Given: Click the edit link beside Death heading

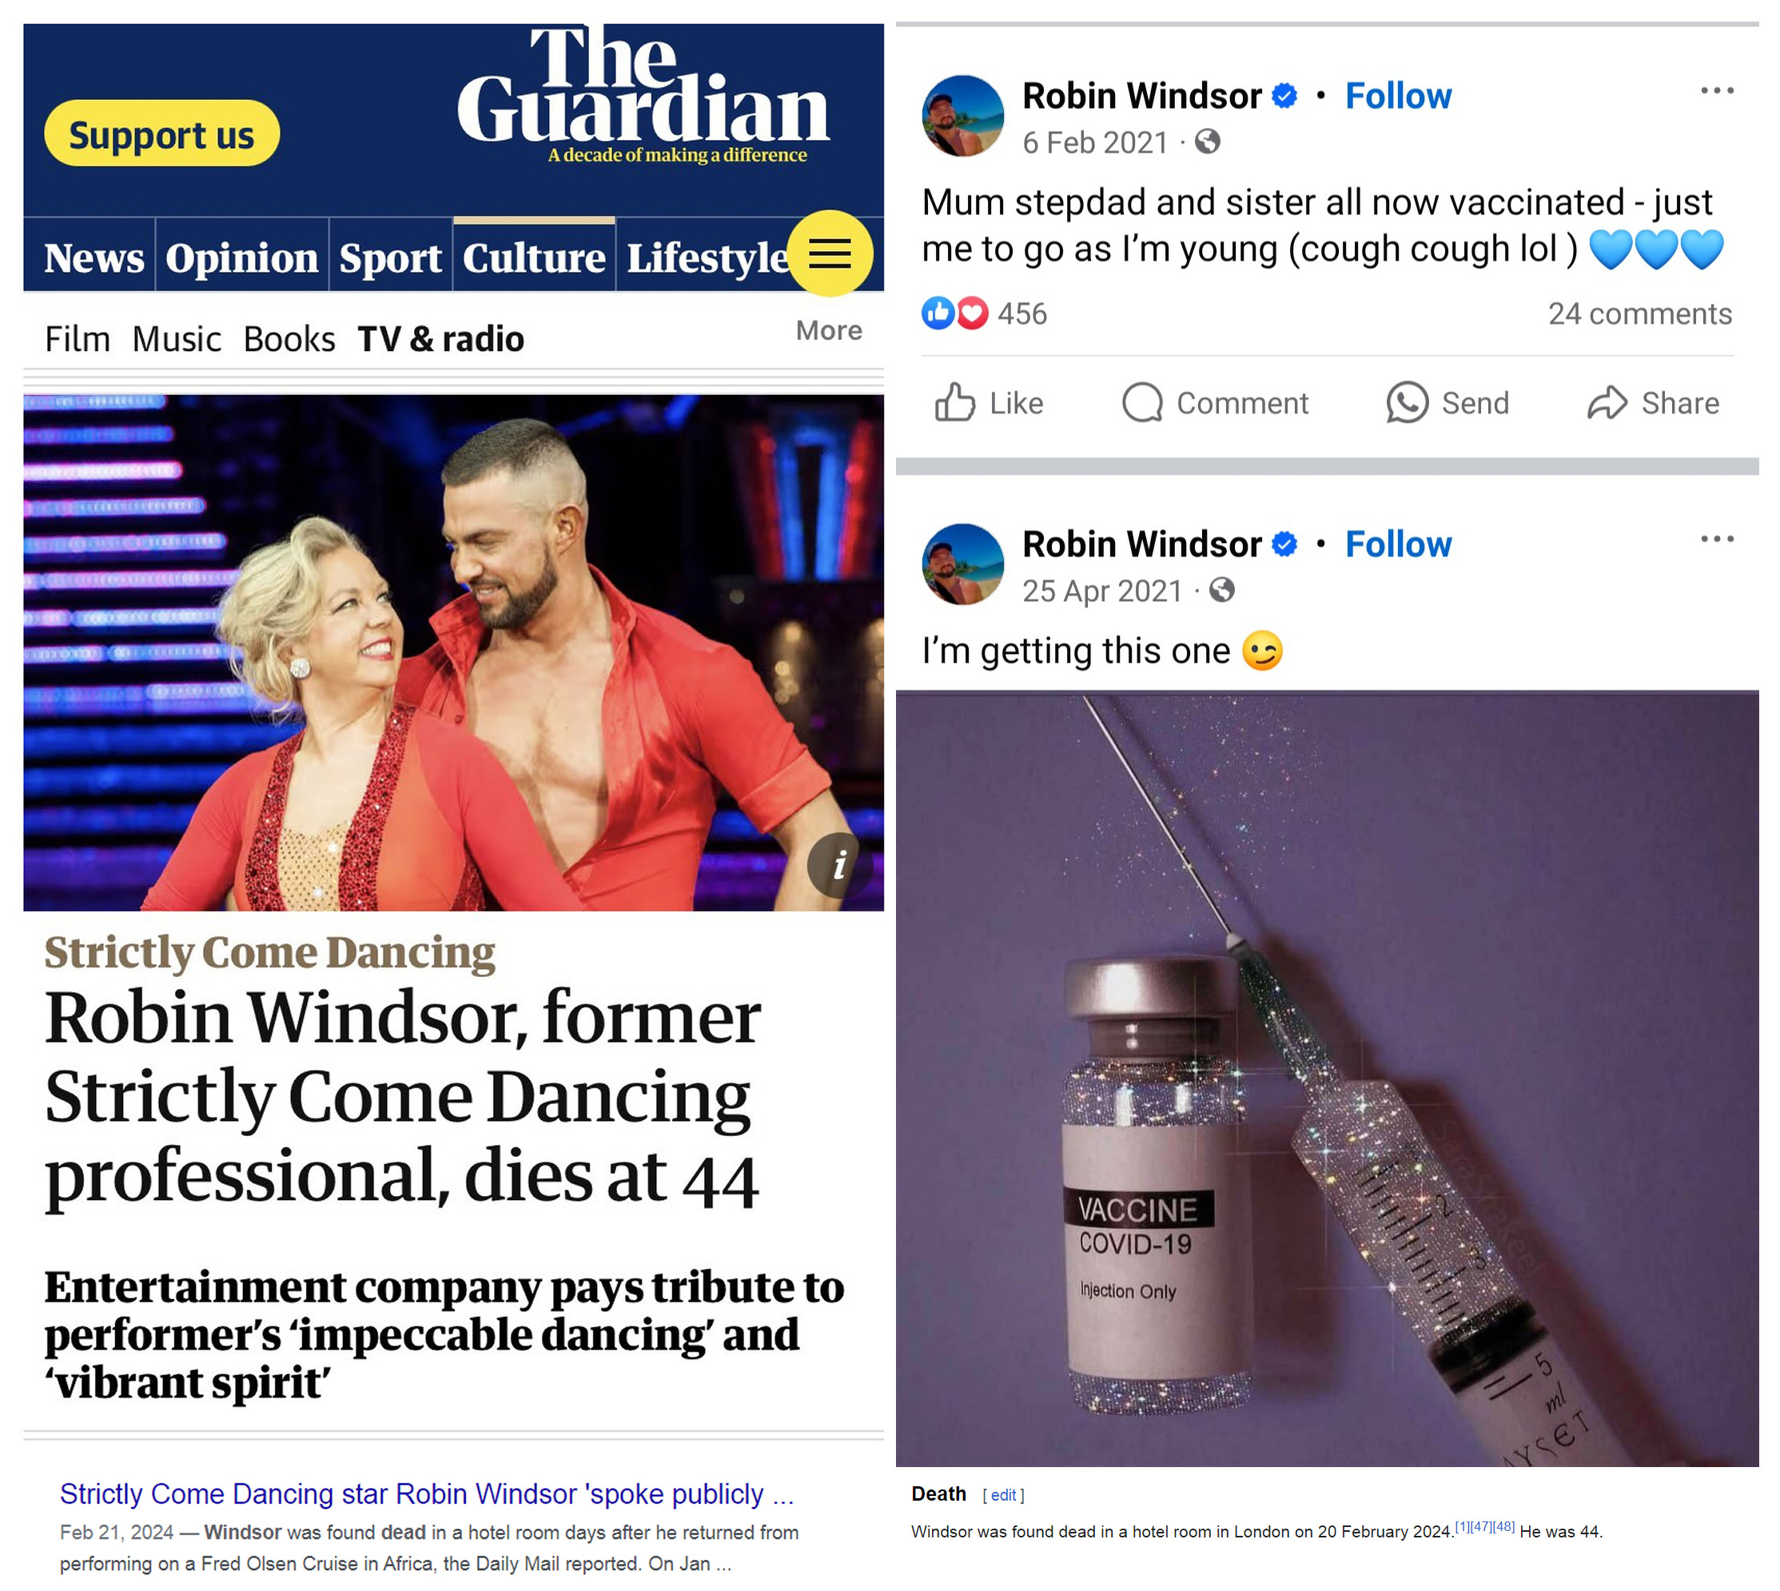Looking at the screenshot, I should [1002, 1496].
